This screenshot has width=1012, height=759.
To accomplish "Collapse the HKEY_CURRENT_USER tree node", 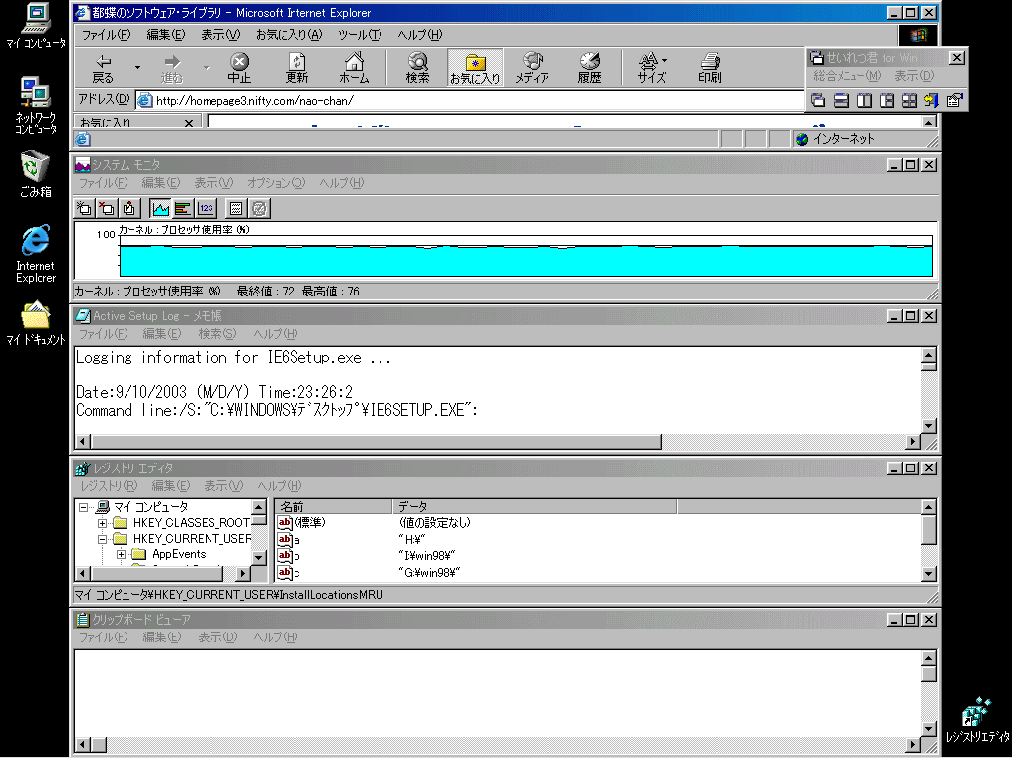I will pyautogui.click(x=102, y=539).
